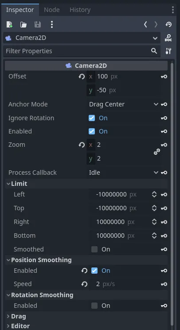The width and height of the screenshot is (180, 330).
Task: Create a new resource with the page-plus icon
Action: click(x=9, y=25)
